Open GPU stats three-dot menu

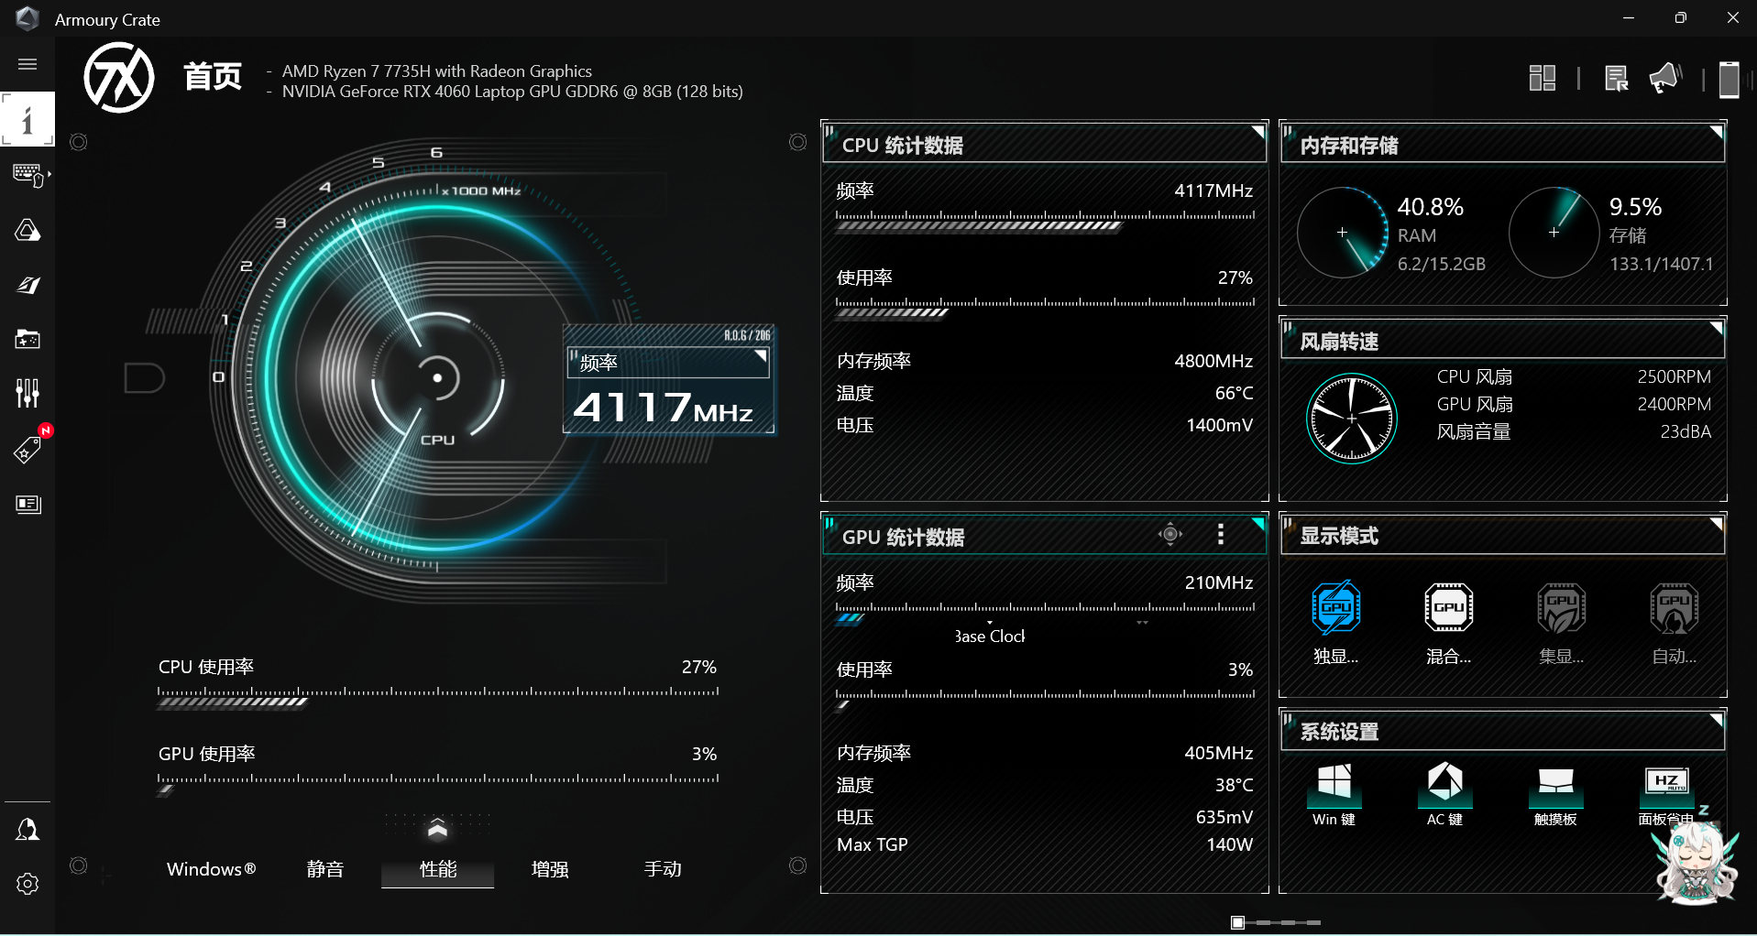[x=1220, y=534]
